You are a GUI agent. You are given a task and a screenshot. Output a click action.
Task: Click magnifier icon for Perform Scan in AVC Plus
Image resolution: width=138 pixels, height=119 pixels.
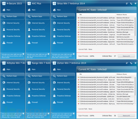(29, 16)
